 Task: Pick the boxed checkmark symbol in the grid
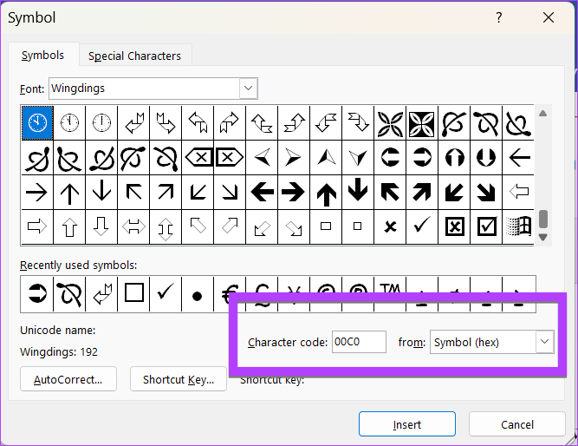487,226
